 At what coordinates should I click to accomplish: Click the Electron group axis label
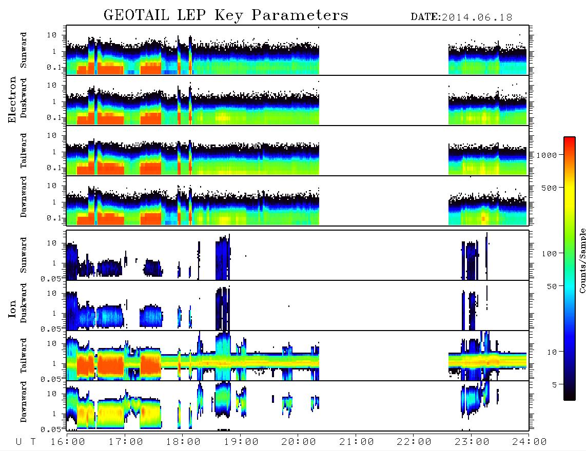click(12, 100)
